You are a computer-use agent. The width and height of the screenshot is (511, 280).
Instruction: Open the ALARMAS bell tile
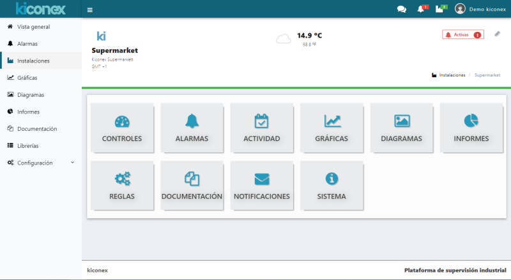pyautogui.click(x=192, y=128)
